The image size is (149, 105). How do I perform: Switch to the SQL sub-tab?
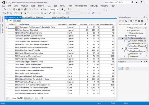[x=17, y=21]
